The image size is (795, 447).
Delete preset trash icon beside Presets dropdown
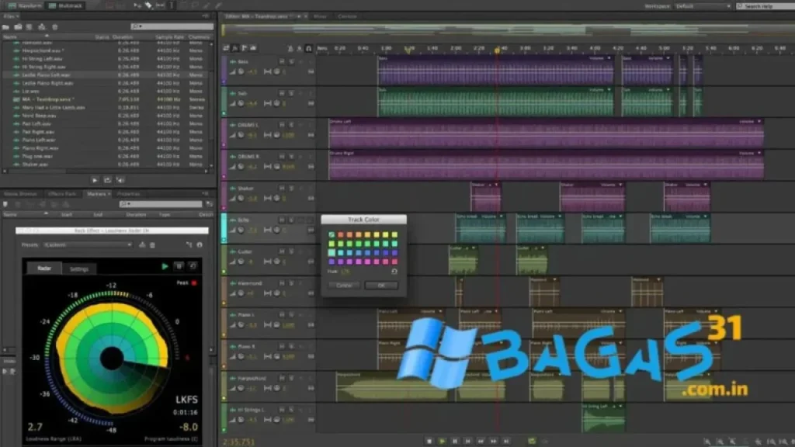point(152,244)
